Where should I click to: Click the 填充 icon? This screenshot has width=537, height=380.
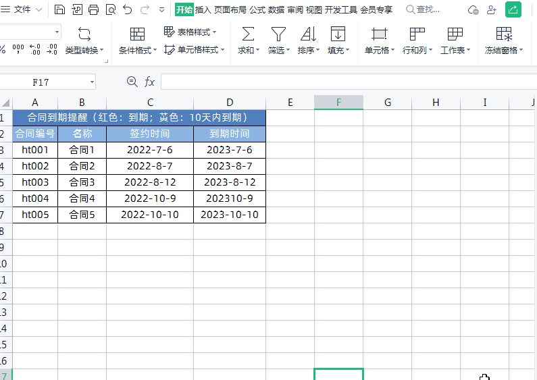[338, 34]
